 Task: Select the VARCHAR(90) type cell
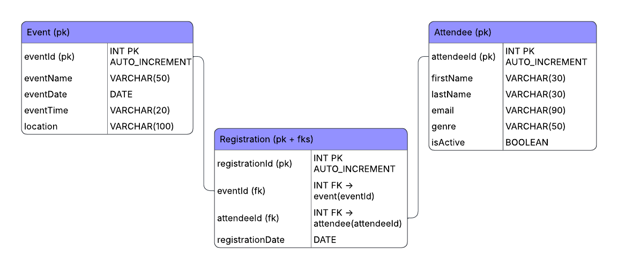click(x=535, y=111)
